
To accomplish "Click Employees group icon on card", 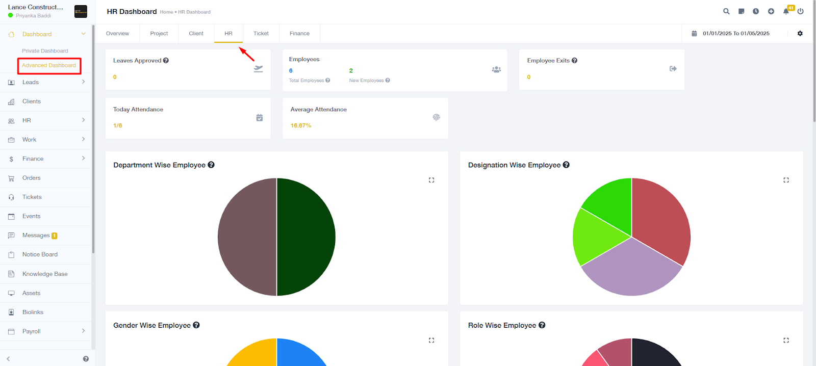I will coord(496,69).
